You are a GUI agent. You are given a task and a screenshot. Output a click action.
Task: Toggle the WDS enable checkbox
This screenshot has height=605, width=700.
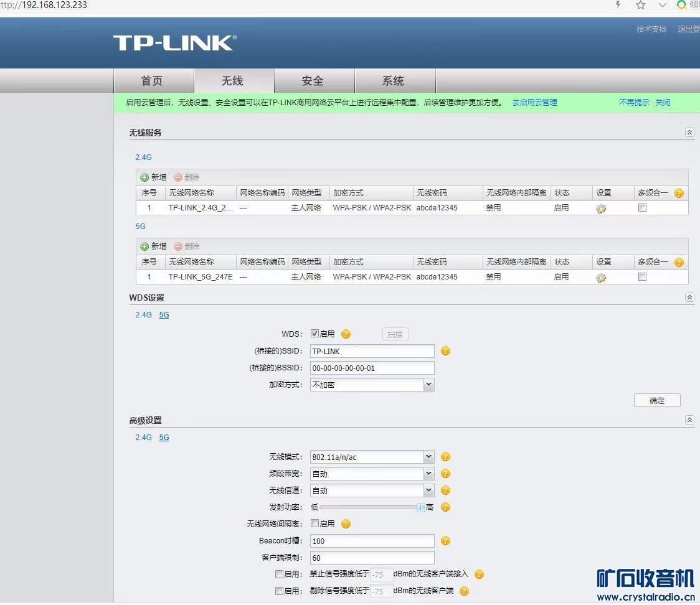coord(315,334)
